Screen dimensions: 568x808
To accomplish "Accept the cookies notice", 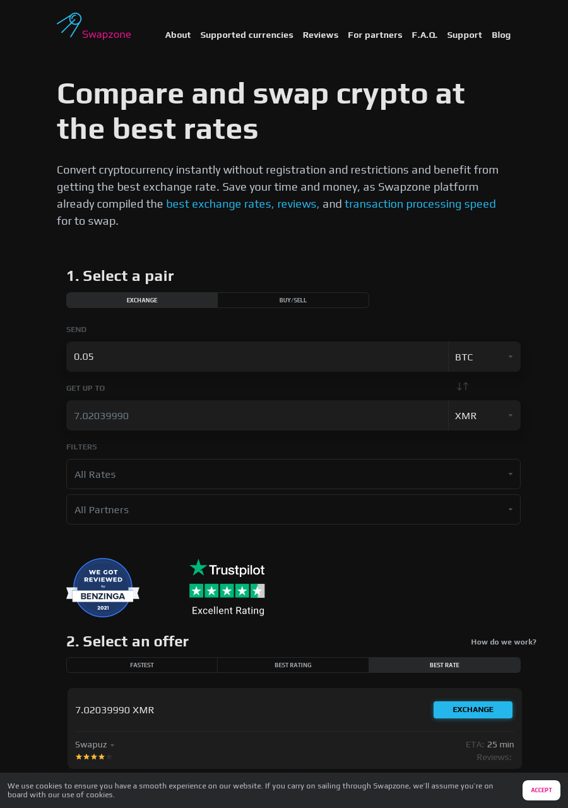I will tap(541, 790).
